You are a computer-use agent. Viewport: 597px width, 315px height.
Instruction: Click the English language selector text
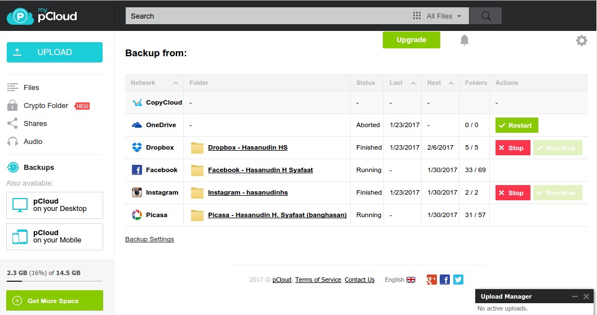point(395,280)
